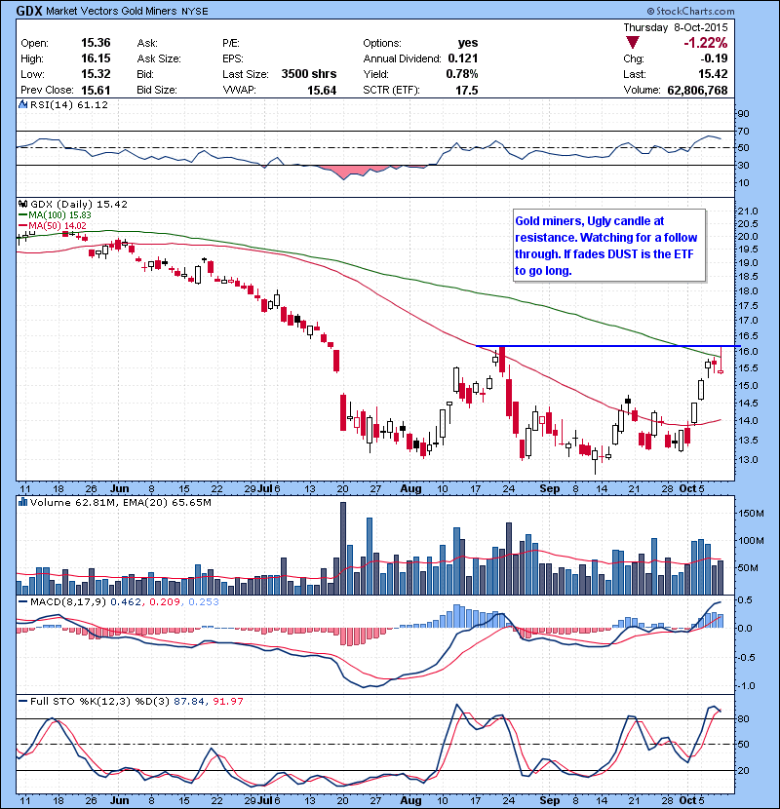This screenshot has width=780, height=809.
Task: Click the MA(50) 14.02 legend text
Action: pos(58,226)
